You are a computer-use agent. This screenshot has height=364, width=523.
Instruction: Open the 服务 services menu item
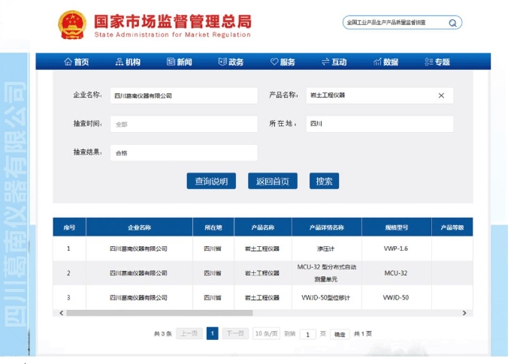(x=283, y=62)
